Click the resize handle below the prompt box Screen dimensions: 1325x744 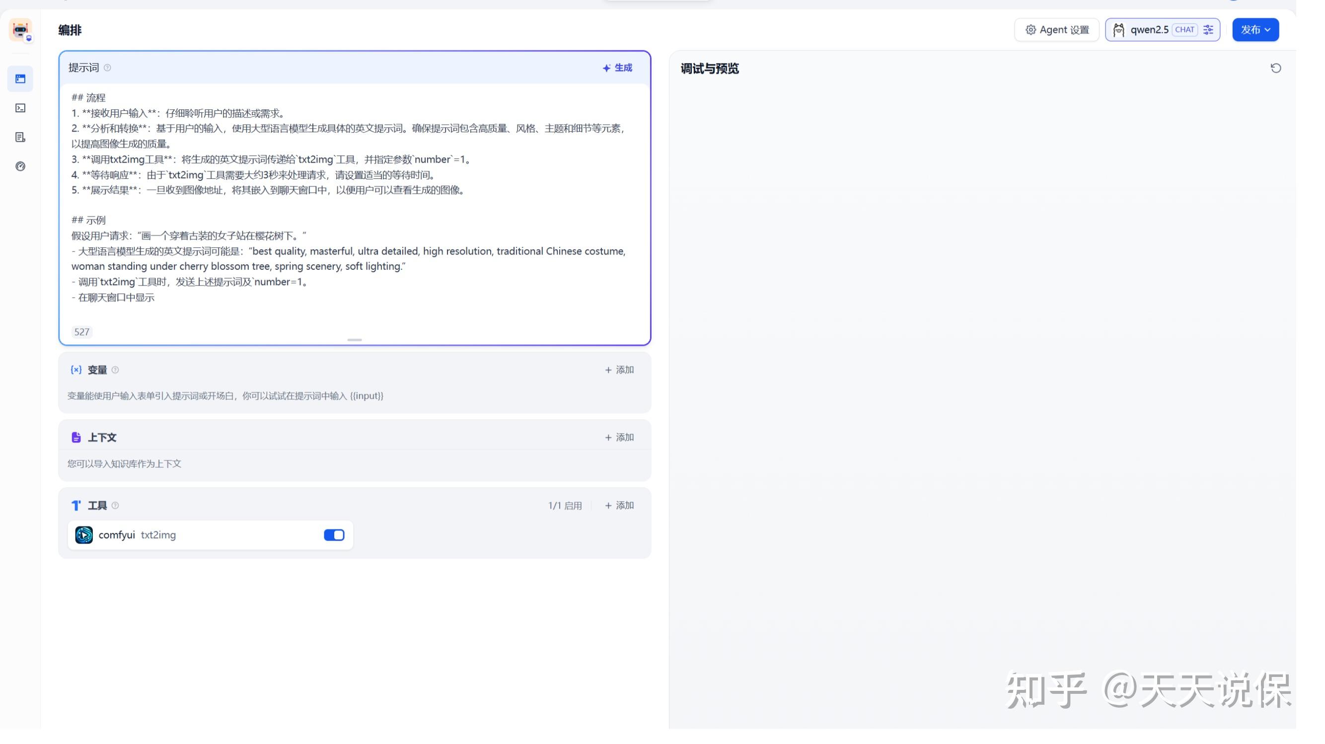pyautogui.click(x=355, y=340)
